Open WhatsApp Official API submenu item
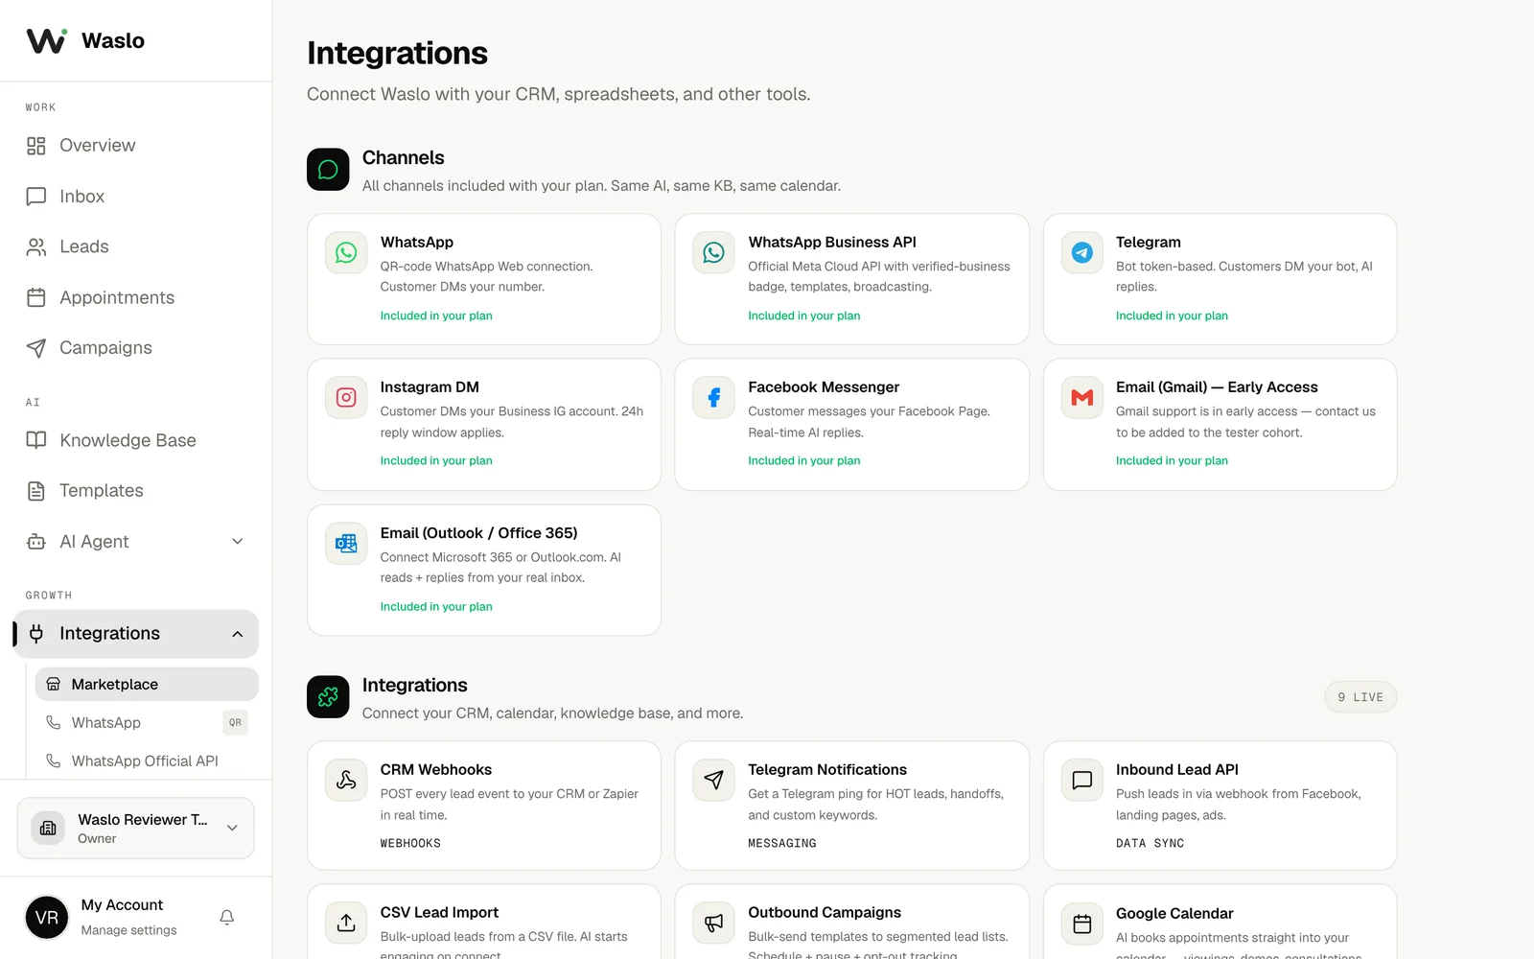Viewport: 1534px width, 959px height. pos(147,760)
